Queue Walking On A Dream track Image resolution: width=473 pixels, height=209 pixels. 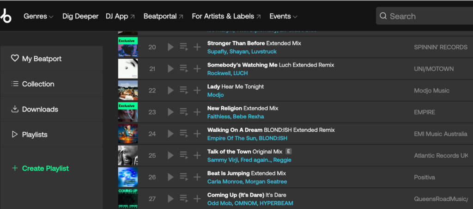(x=184, y=134)
